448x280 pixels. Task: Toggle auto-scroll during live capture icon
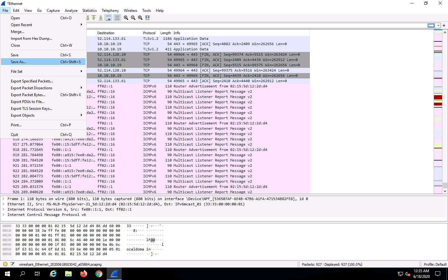click(108, 18)
